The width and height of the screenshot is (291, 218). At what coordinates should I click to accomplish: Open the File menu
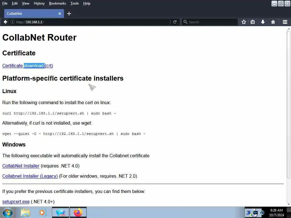[5, 3]
